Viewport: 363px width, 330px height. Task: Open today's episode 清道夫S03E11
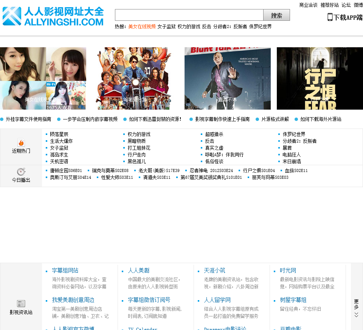pos(157,178)
